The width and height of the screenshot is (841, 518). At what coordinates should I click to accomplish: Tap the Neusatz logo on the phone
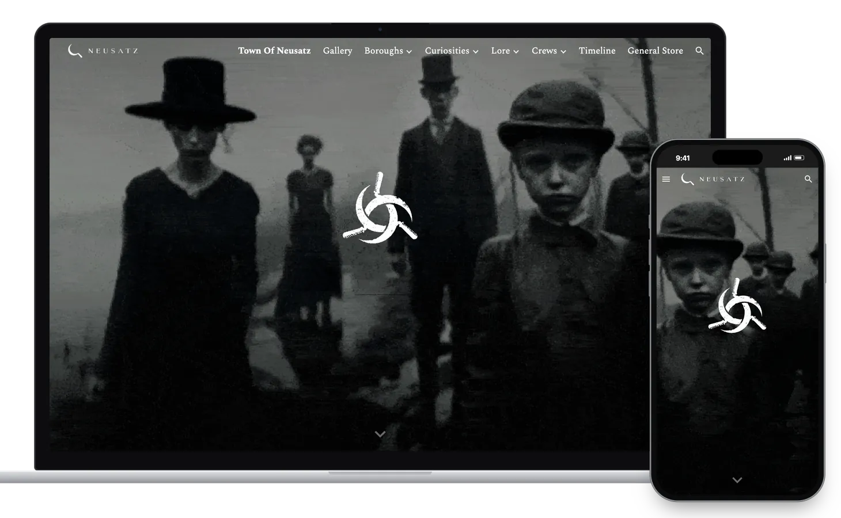tap(713, 179)
